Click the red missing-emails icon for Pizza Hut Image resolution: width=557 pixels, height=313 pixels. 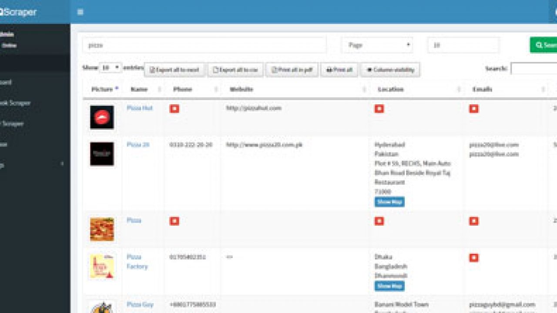click(x=474, y=109)
